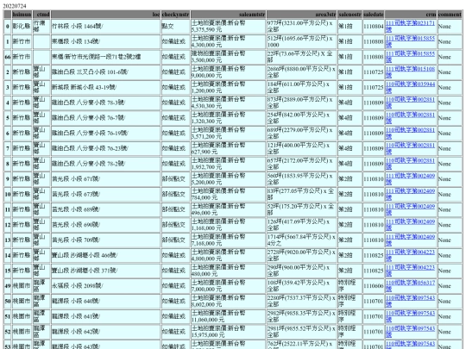Click the saledate column header
Screen dimensions: 466x349
click(374, 15)
